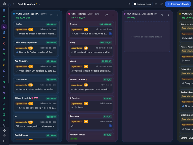
Task: Click the blue color dot of Qualificação IA
Action: (x=14, y=14)
